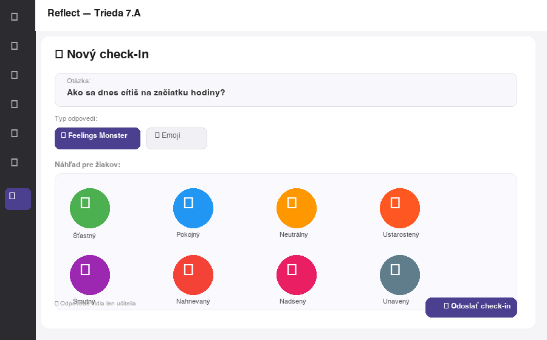Image resolution: width=547 pixels, height=340 pixels.
Task: Click the Reflect — Trieda 7.A header title
Action: coord(94,13)
